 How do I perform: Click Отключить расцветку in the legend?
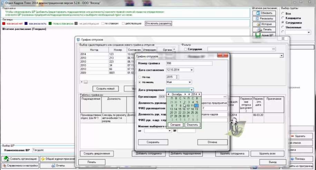pos(158,23)
